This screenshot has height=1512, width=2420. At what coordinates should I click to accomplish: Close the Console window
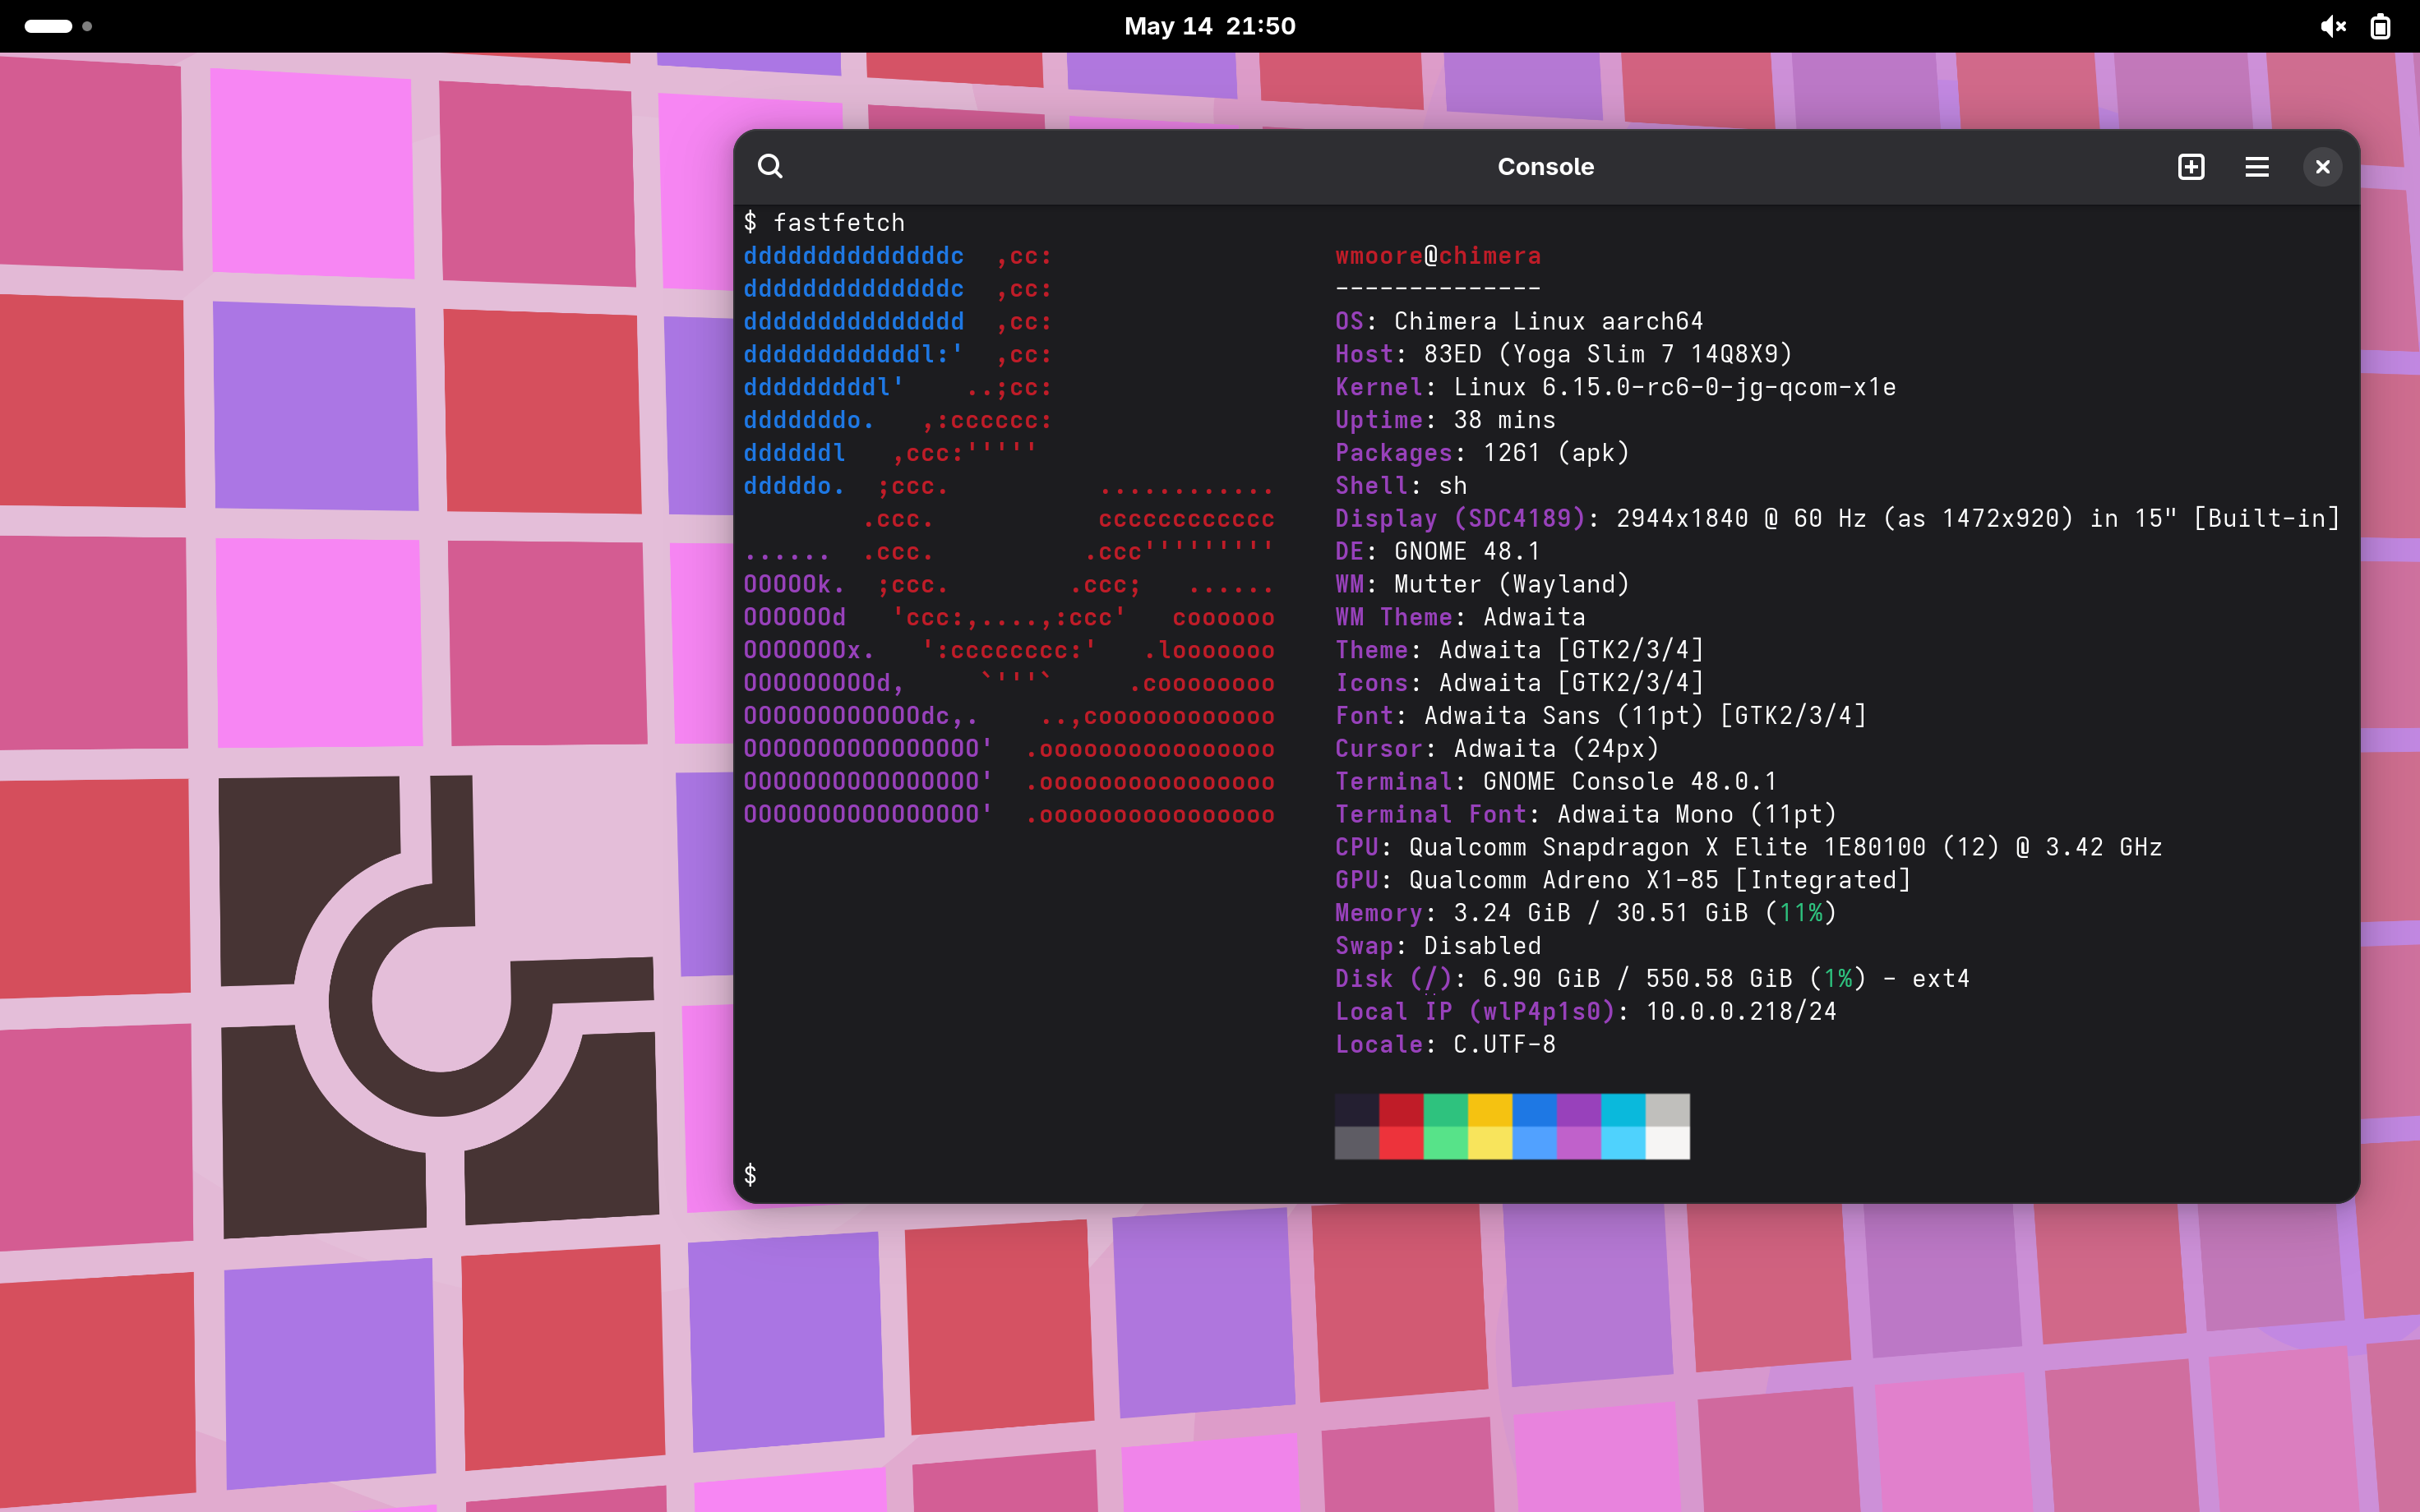click(2323, 167)
